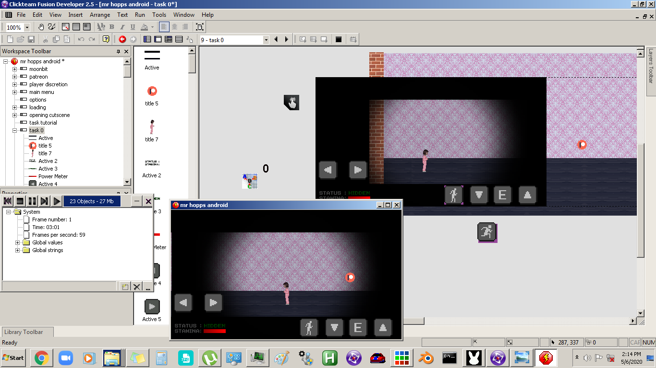Open the frame selector '9 - task 0' dropdown
The height and width of the screenshot is (368, 656).
[x=266, y=40]
